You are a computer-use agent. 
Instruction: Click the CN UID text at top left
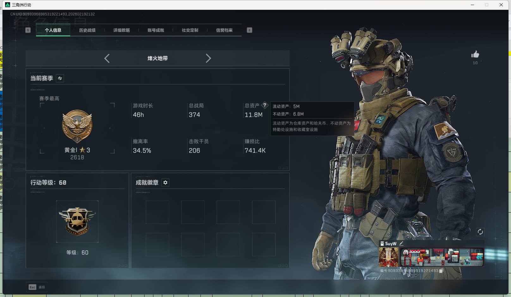tap(52, 14)
